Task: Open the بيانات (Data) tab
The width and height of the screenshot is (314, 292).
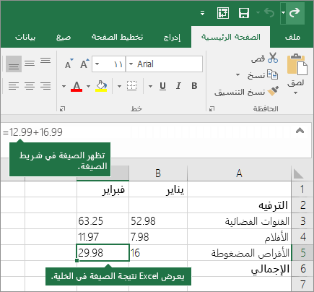Action: pos(25,38)
